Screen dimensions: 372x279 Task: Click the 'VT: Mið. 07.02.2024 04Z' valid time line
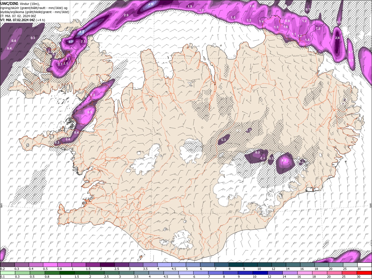(23, 20)
